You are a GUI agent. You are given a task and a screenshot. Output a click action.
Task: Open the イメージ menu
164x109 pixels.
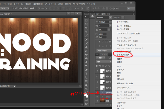tap(7, 4)
